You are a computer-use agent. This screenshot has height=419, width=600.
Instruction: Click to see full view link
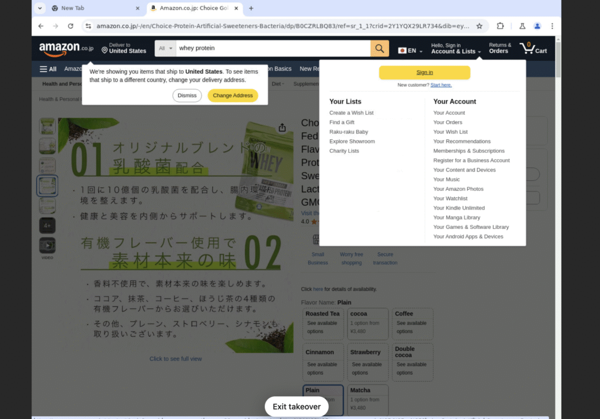click(x=175, y=359)
